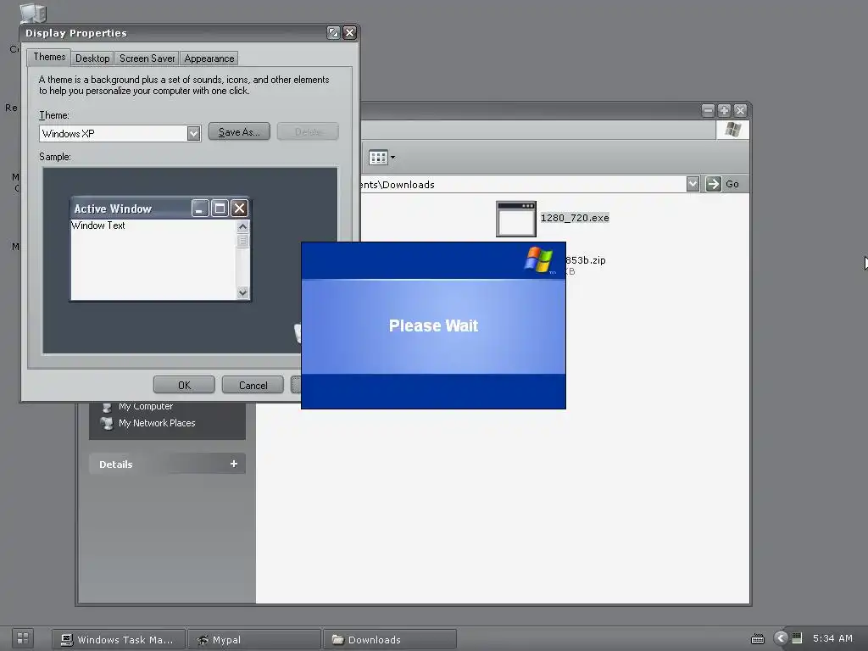The width and height of the screenshot is (868, 651).
Task: Click the keyboard tray icon
Action: pos(757,639)
